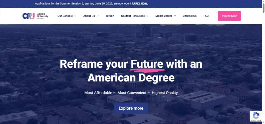This screenshot has width=265, height=124.
Task: Expand the About Us dropdown chevron
Action: point(98,16)
